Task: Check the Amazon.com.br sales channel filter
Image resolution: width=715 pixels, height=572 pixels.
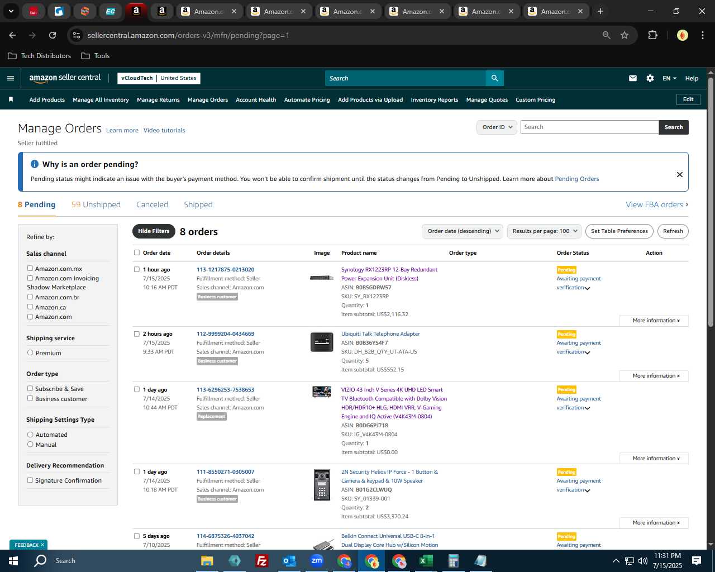Action: click(x=30, y=297)
